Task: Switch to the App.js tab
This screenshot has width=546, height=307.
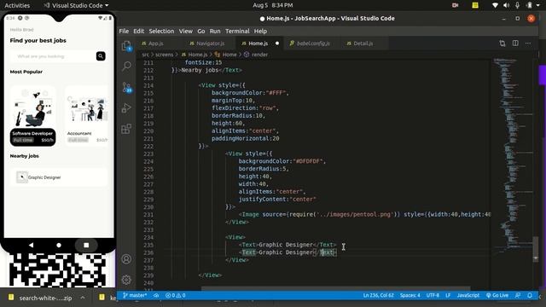Action: point(155,43)
